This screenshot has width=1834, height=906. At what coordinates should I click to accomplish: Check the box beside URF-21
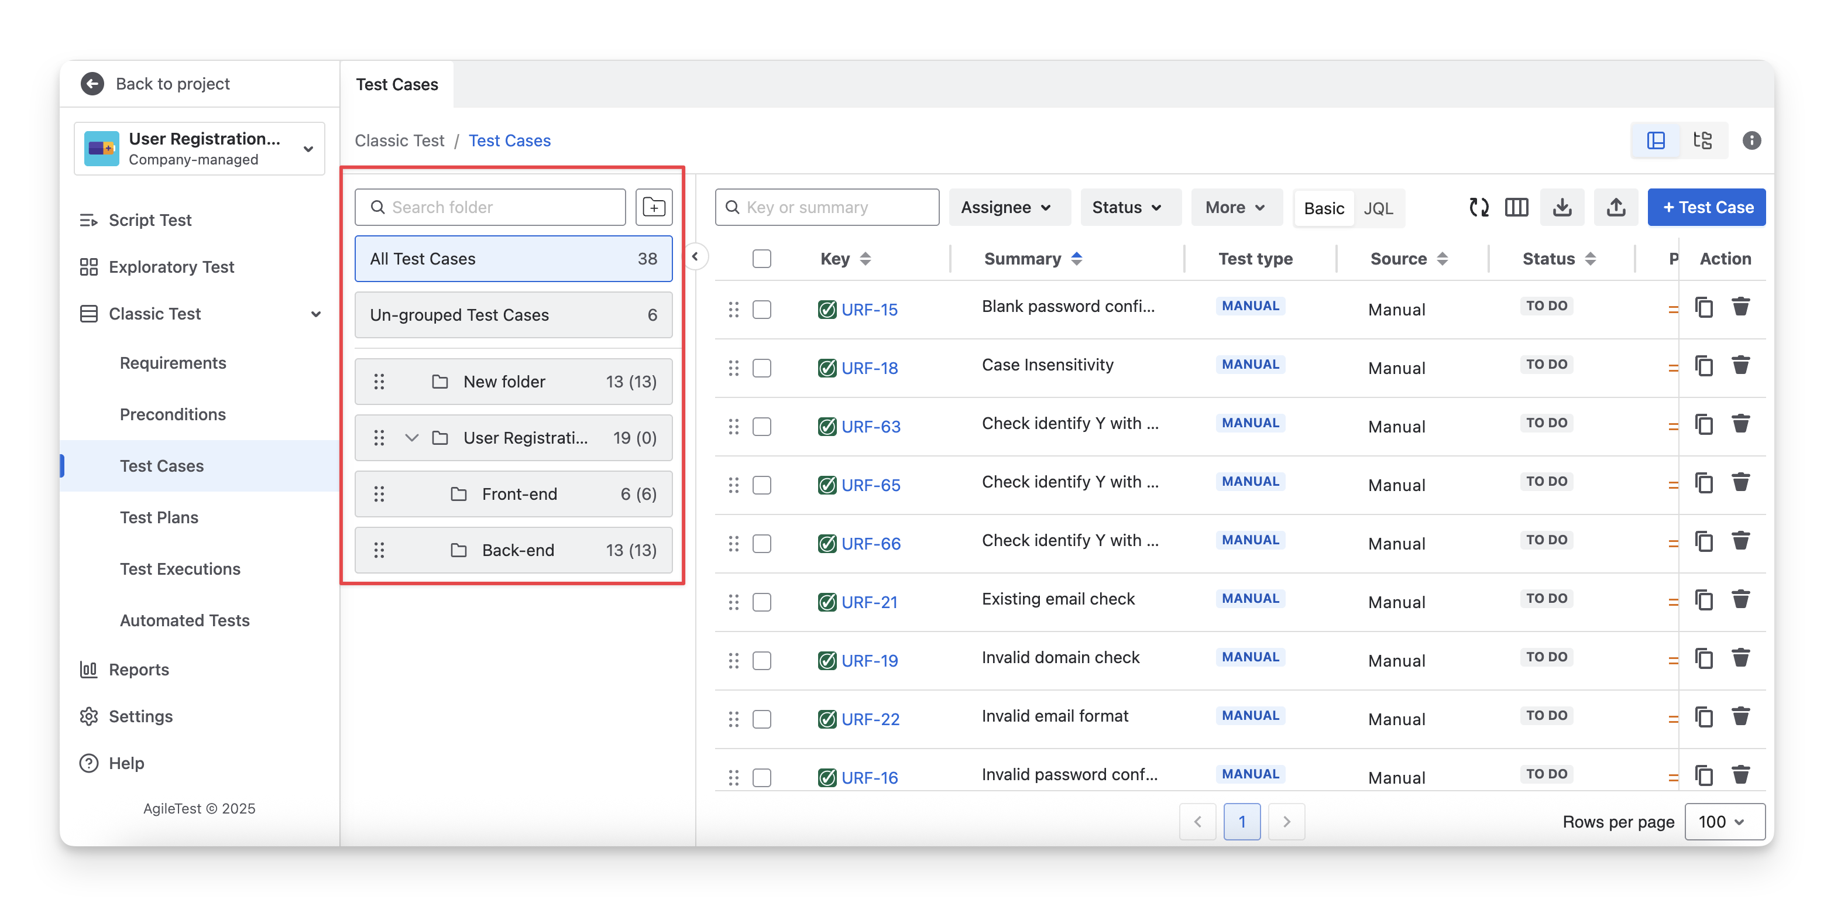(762, 602)
